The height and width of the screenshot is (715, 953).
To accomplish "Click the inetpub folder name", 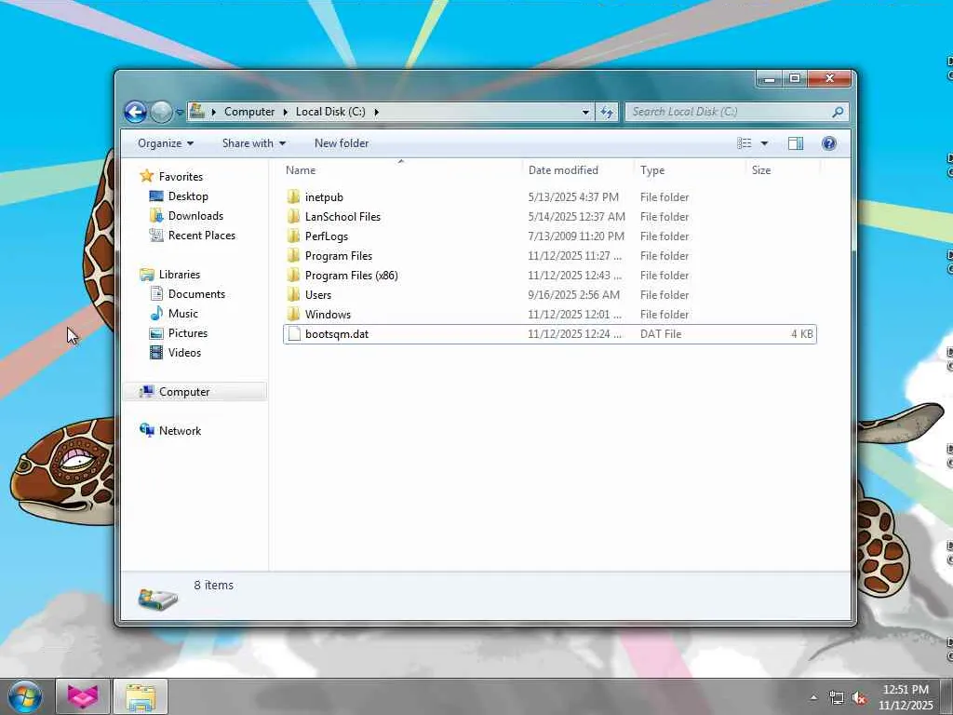I will (324, 197).
